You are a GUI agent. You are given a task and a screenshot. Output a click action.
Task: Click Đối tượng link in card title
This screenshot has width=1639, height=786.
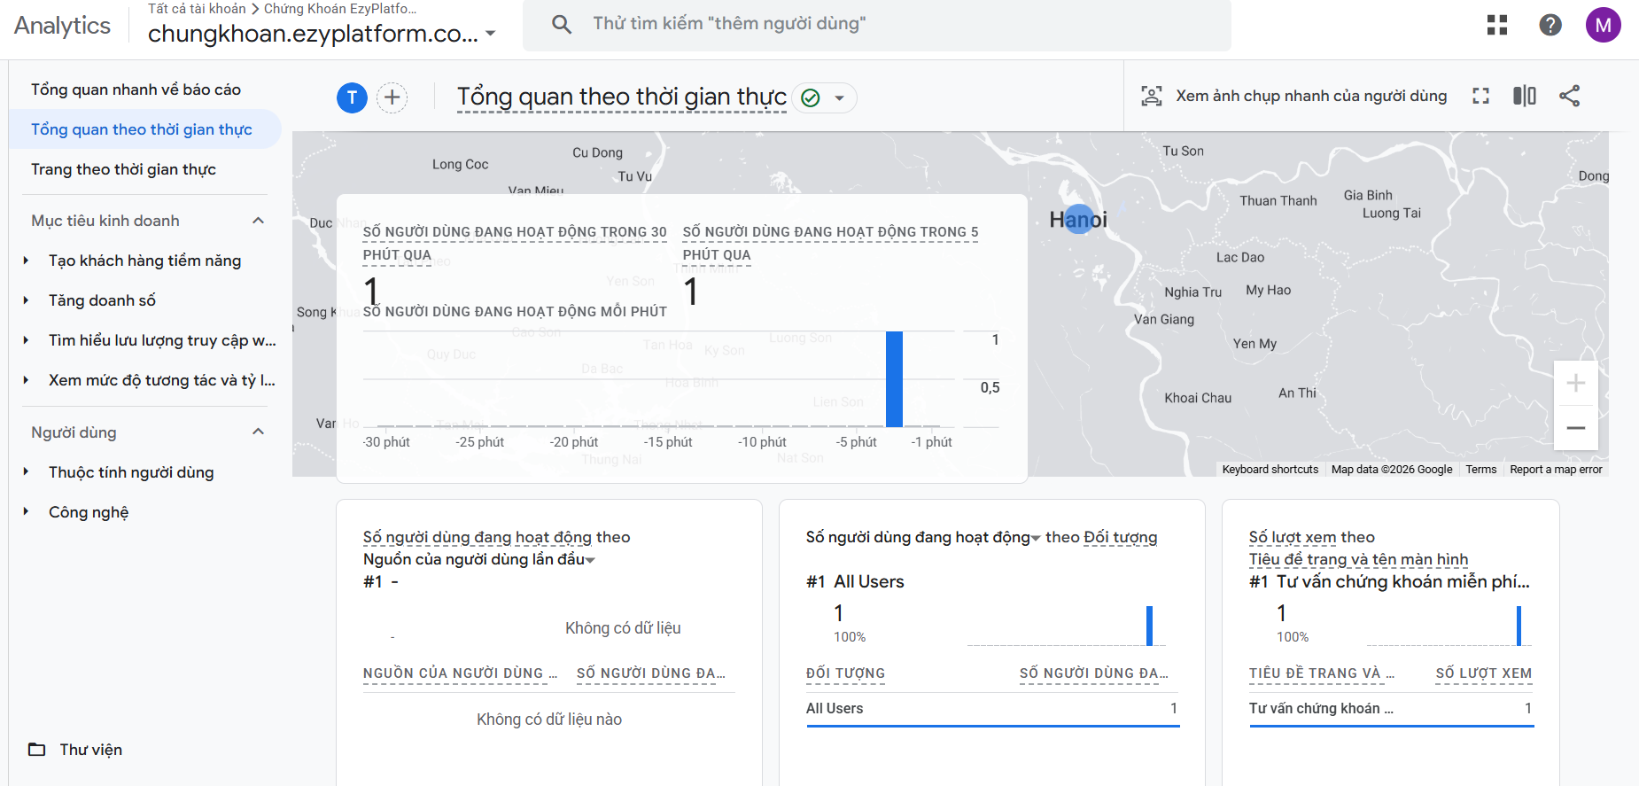click(1121, 537)
